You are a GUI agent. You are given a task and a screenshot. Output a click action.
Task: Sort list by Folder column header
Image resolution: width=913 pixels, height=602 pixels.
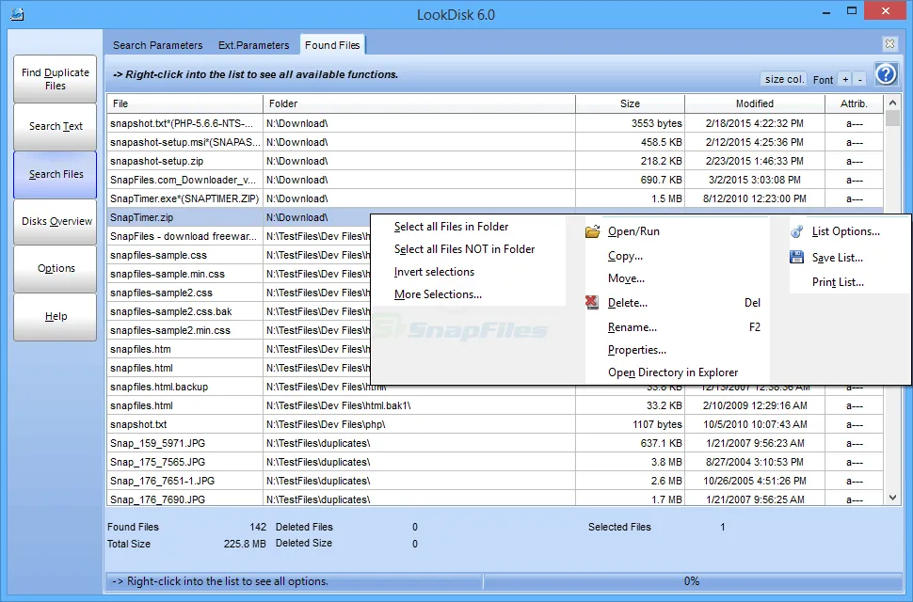pos(419,103)
